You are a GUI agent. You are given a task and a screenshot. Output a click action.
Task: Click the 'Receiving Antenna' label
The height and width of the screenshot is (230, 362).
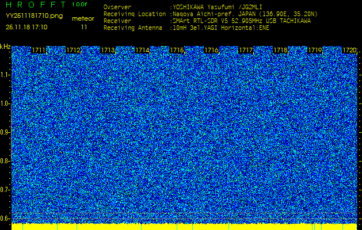[x=133, y=28]
